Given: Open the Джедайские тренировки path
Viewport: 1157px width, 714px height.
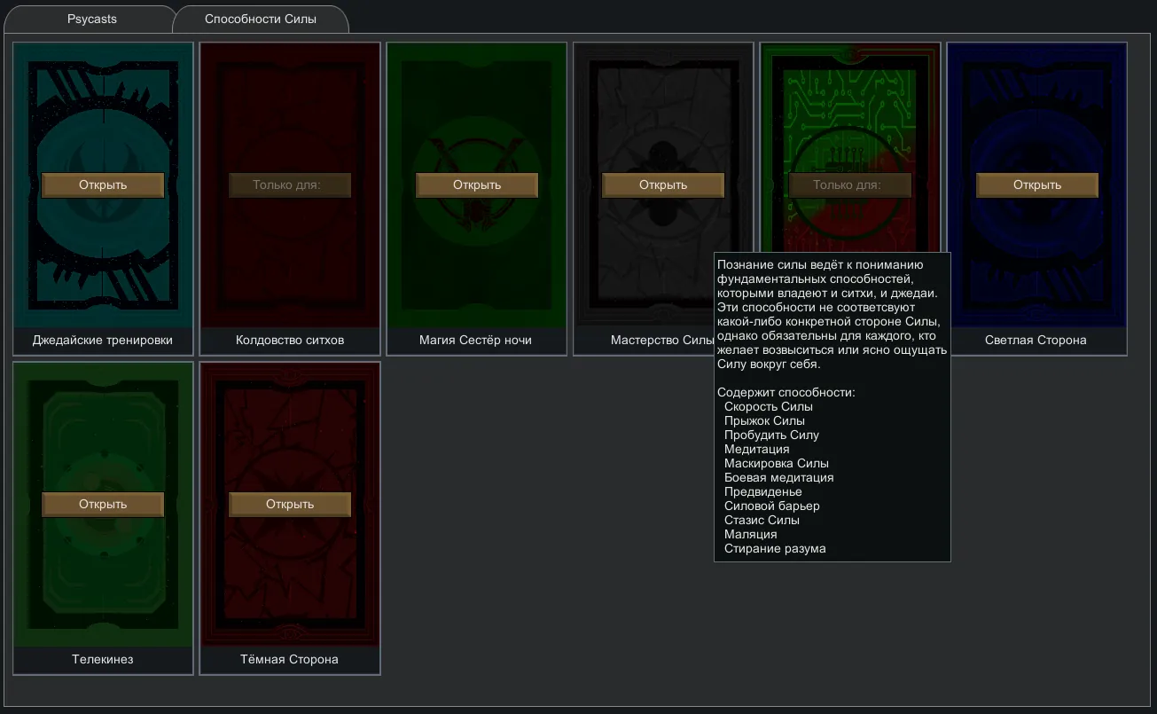Looking at the screenshot, I should pos(103,184).
